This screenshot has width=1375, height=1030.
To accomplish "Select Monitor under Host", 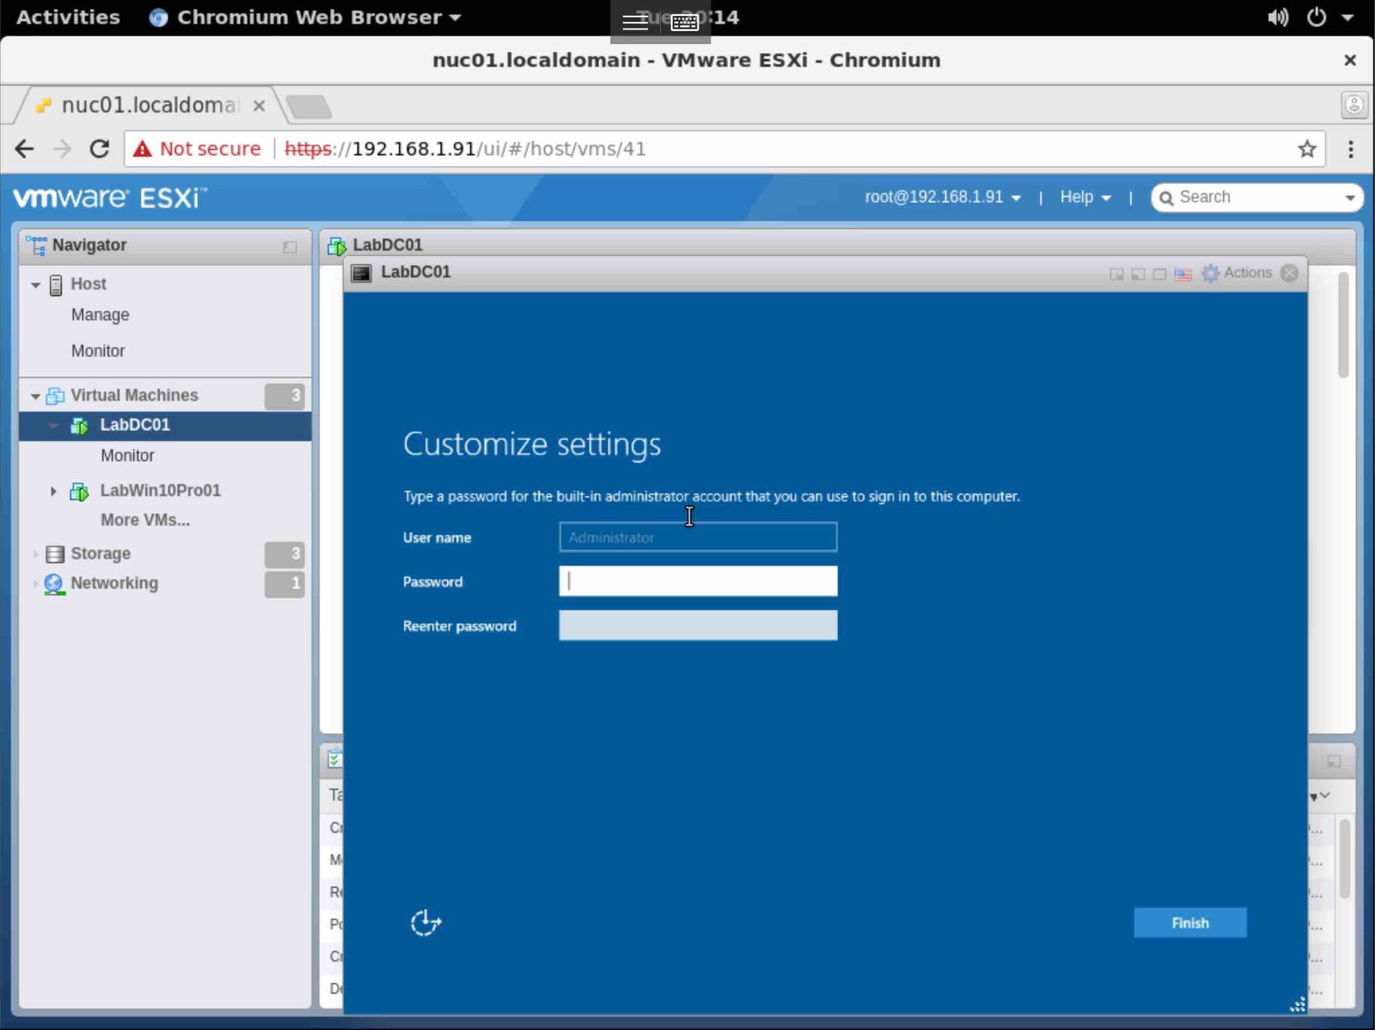I will [x=98, y=352].
